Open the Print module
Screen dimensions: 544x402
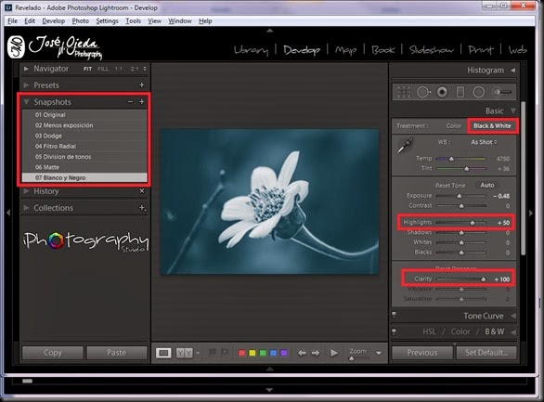coord(481,50)
